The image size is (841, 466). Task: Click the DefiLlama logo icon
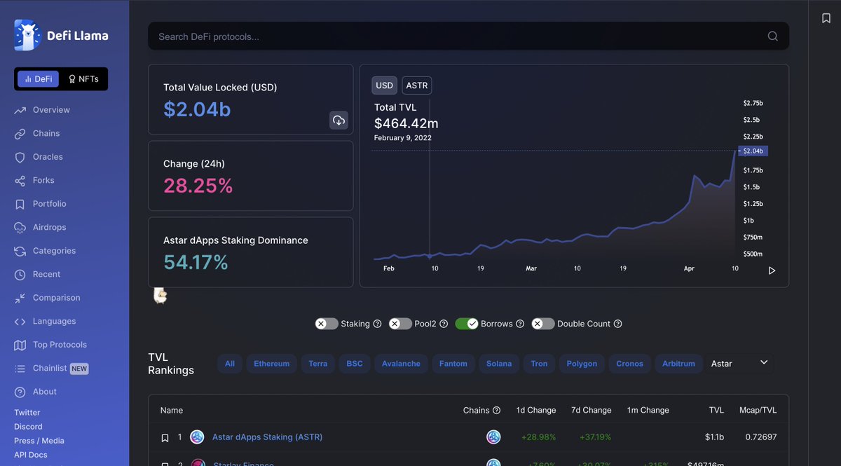pyautogui.click(x=28, y=35)
